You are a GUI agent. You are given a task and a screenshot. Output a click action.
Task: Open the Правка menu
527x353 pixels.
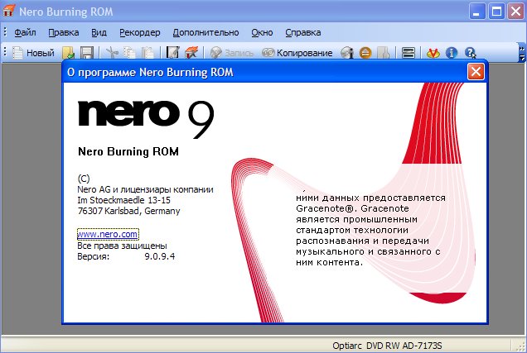64,32
